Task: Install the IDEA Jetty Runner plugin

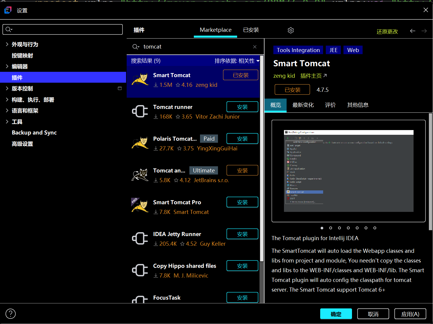Action: (x=242, y=234)
